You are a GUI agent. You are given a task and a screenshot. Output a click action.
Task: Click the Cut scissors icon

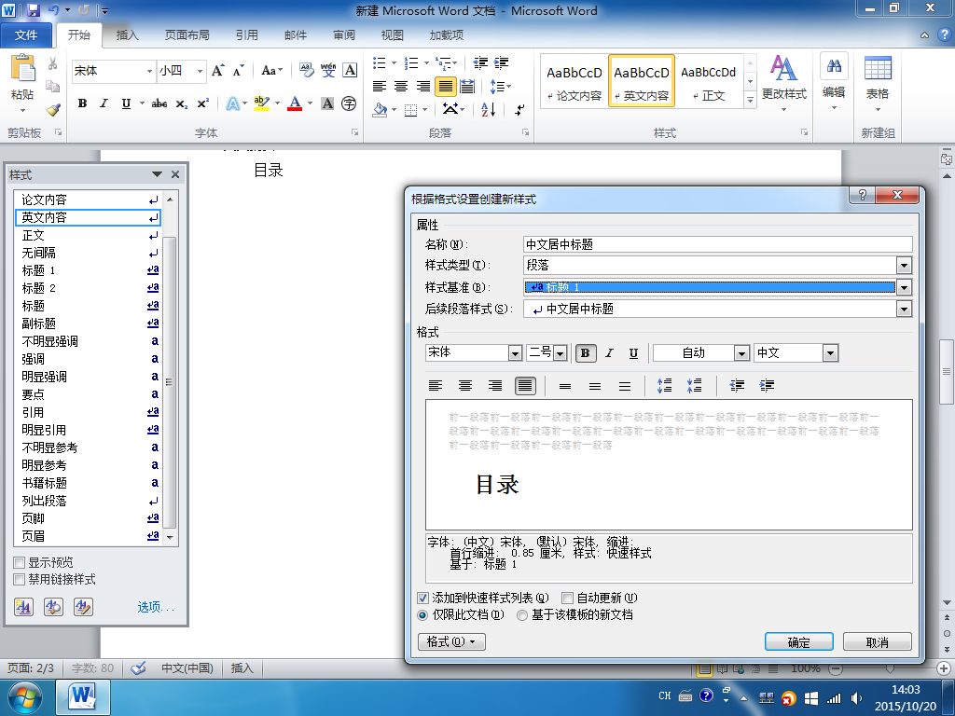click(53, 63)
